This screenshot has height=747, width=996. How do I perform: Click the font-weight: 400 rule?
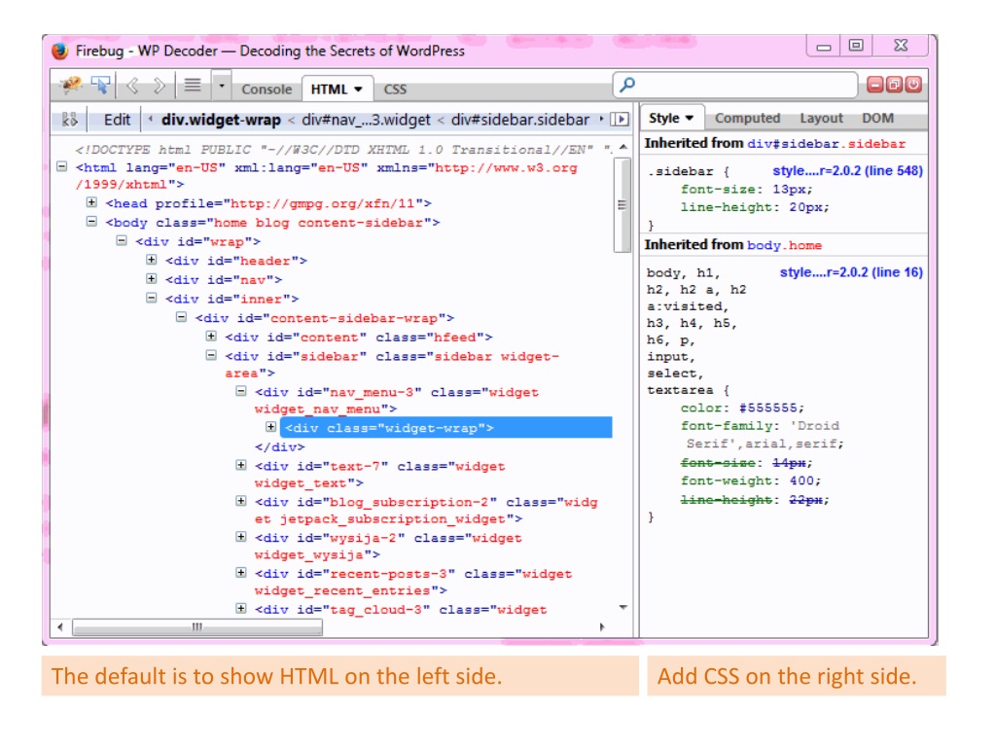click(x=751, y=480)
